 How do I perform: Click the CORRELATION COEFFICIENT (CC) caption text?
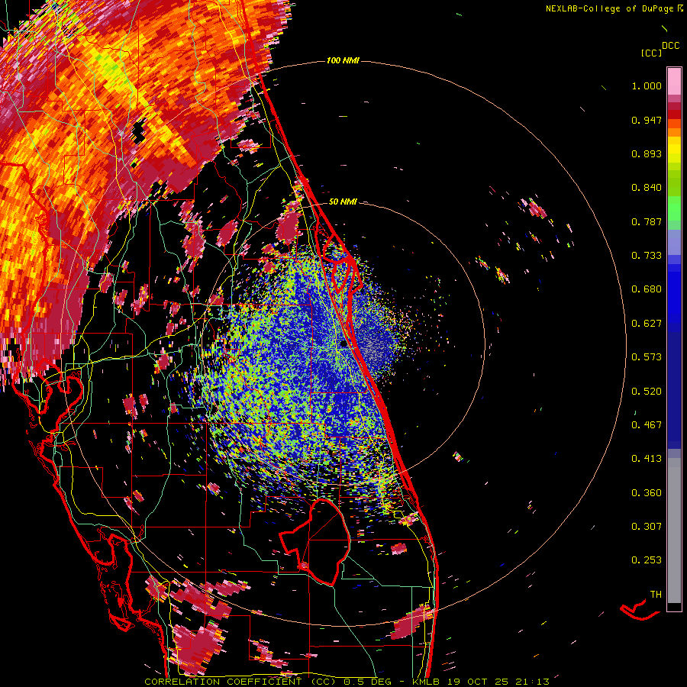click(240, 682)
